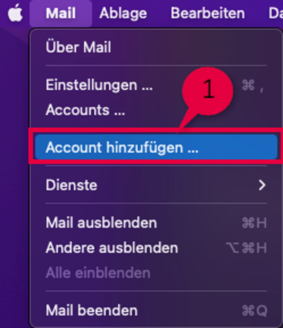Viewport: 283px width, 328px height.
Task: Click the red numbered 1 callout bubble
Action: 208,91
